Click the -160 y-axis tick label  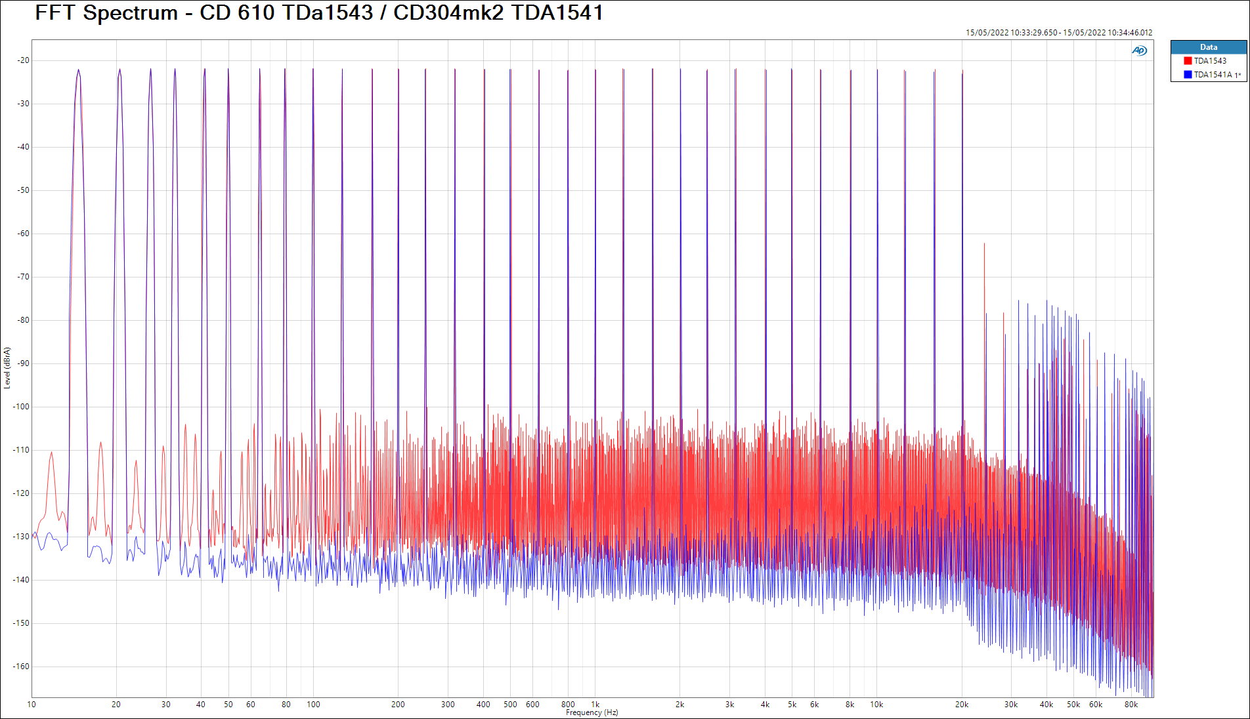pyautogui.click(x=22, y=667)
